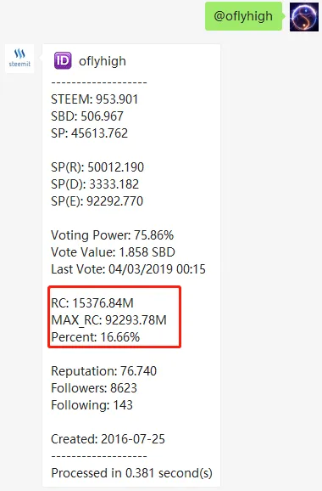Select the @oflyhigh green message bubble
The height and width of the screenshot is (491, 322).
(243, 16)
